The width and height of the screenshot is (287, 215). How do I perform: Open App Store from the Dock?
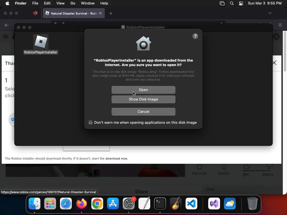point(113,204)
